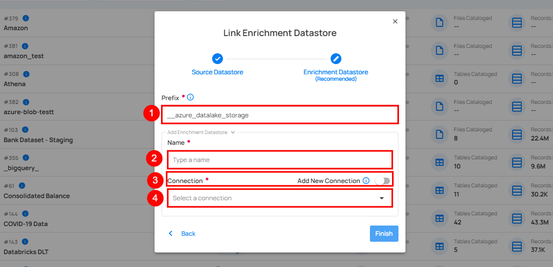Click info icon next to Prefix label
The height and width of the screenshot is (267, 553).
tap(190, 97)
